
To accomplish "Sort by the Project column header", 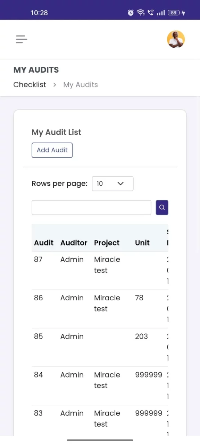I will tap(107, 243).
